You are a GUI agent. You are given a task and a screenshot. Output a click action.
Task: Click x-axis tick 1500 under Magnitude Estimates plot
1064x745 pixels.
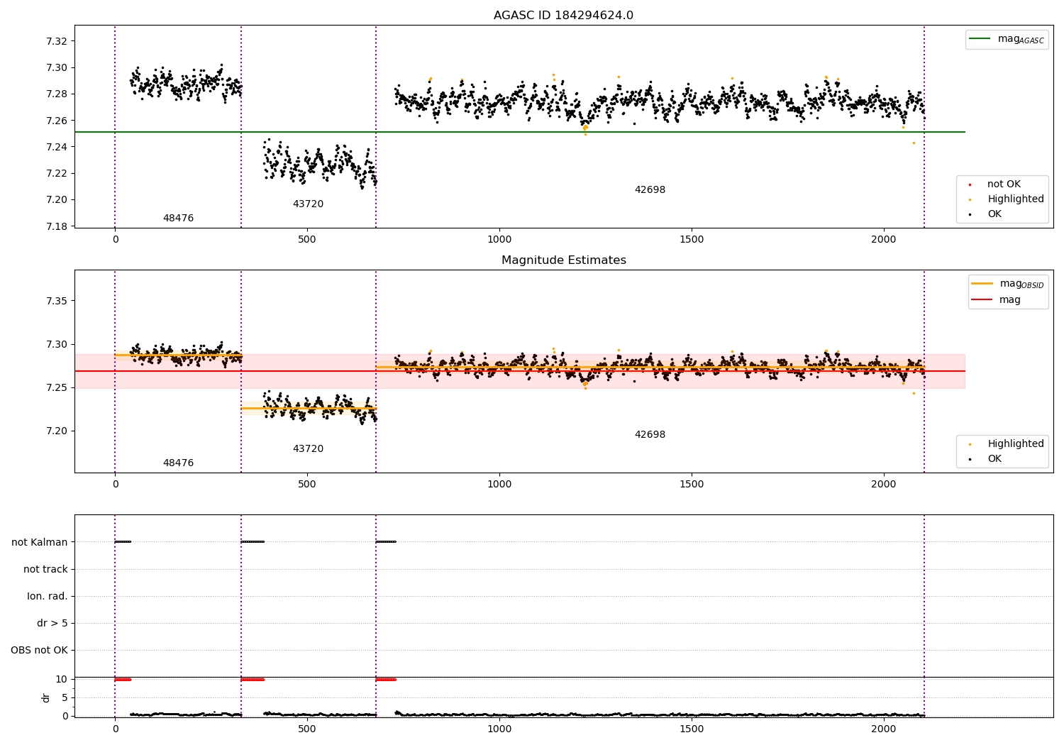[692, 485]
